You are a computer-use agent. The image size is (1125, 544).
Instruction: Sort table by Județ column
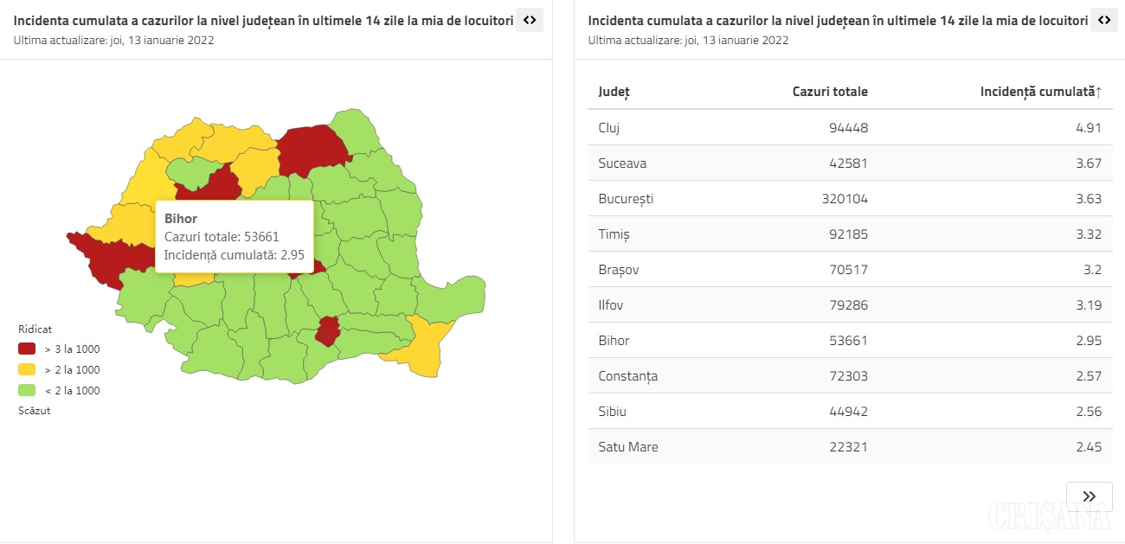click(614, 92)
